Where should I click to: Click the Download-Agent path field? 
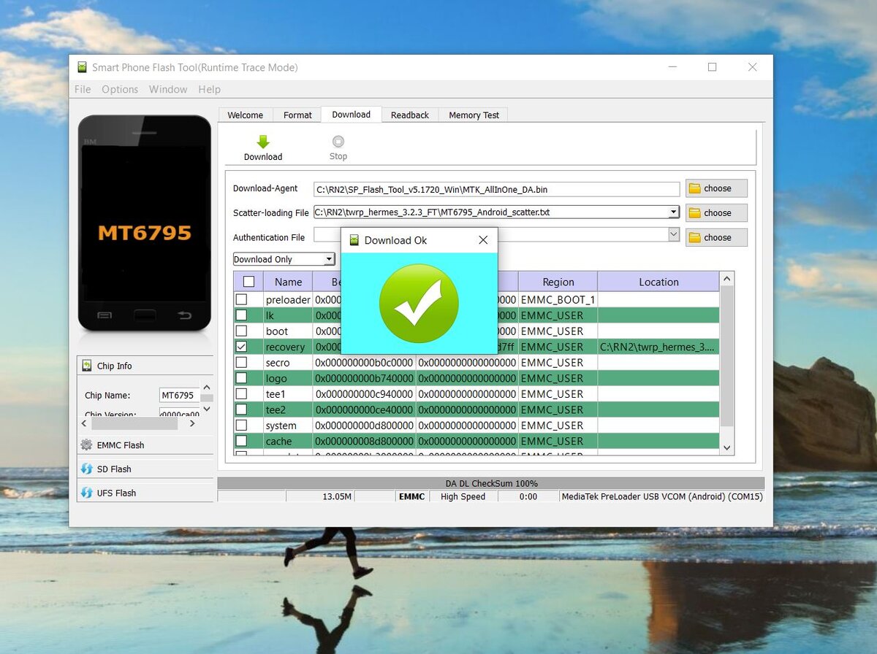tap(496, 189)
